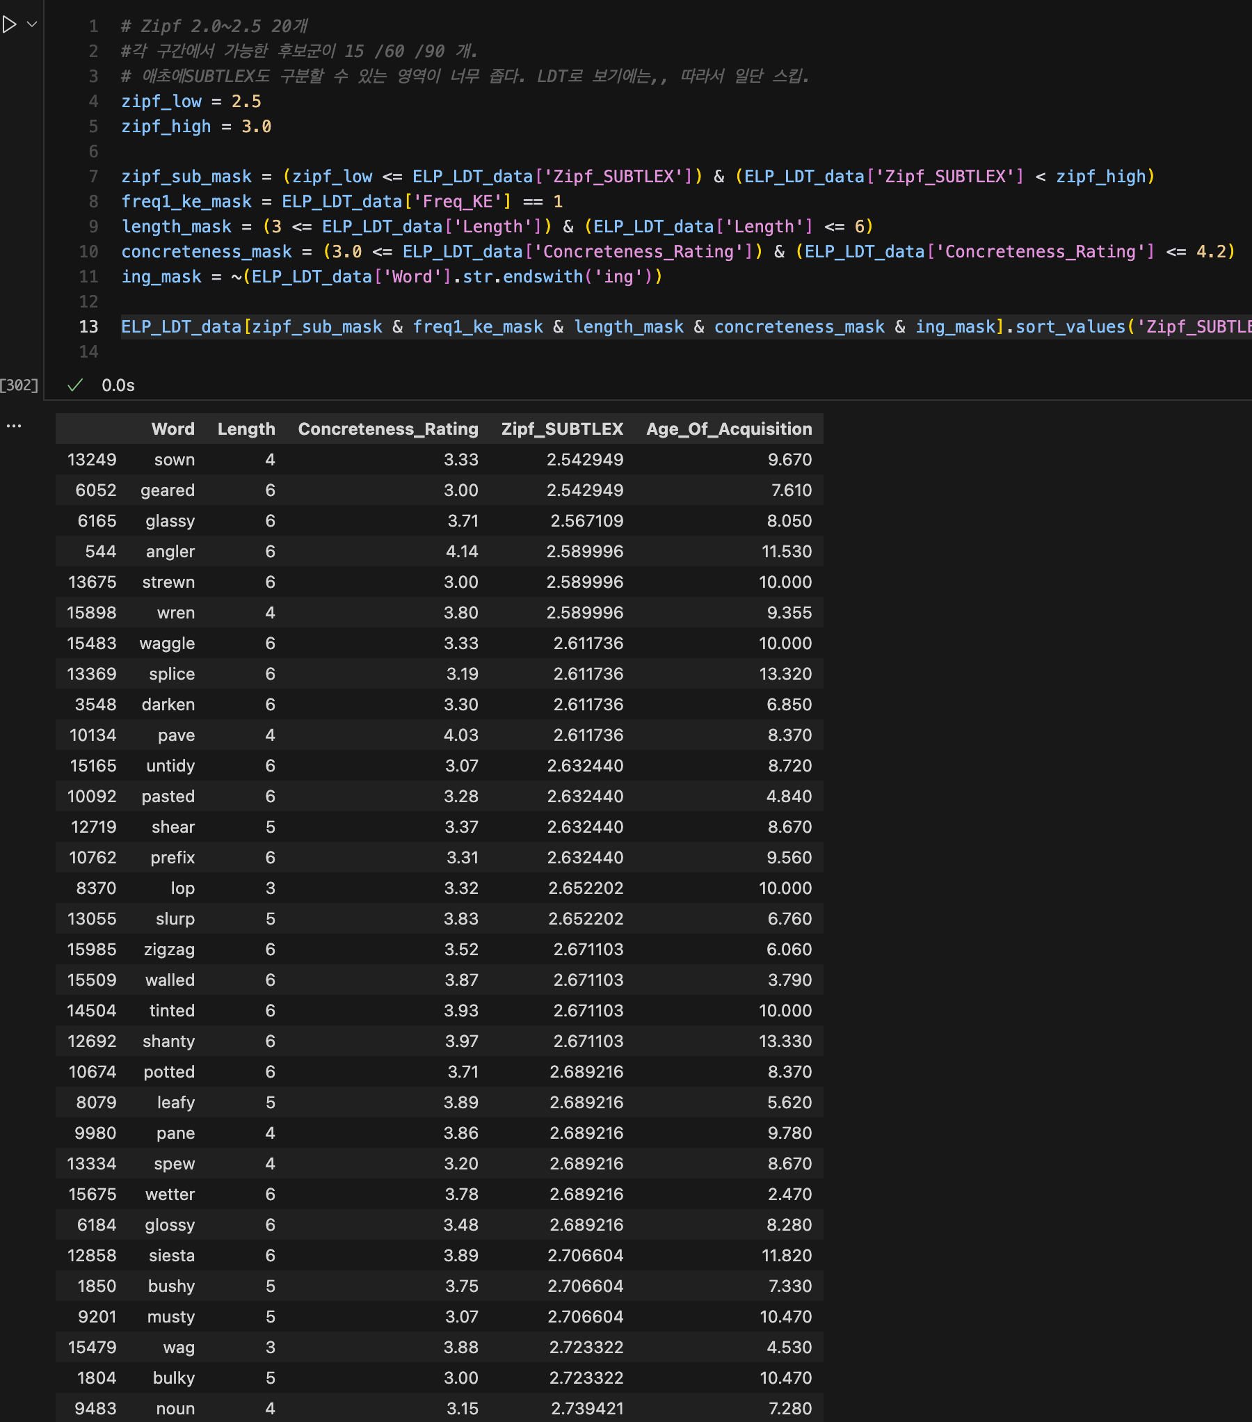Place cursor on the zipf_low assignment line
Image resolution: width=1252 pixels, height=1422 pixels.
[191, 102]
